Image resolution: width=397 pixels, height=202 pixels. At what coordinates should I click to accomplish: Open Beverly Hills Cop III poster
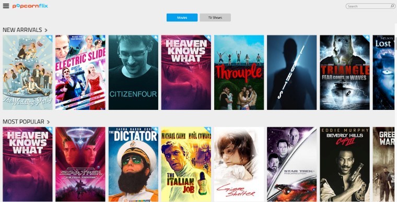point(345,164)
